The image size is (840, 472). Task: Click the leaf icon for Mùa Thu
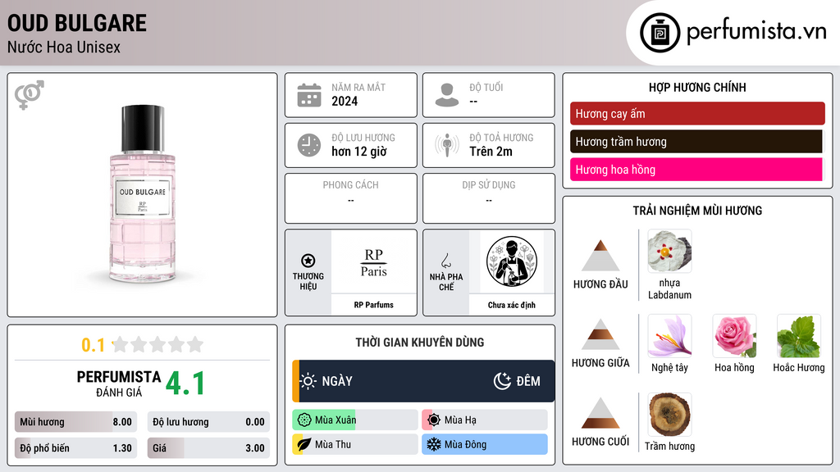(304, 444)
